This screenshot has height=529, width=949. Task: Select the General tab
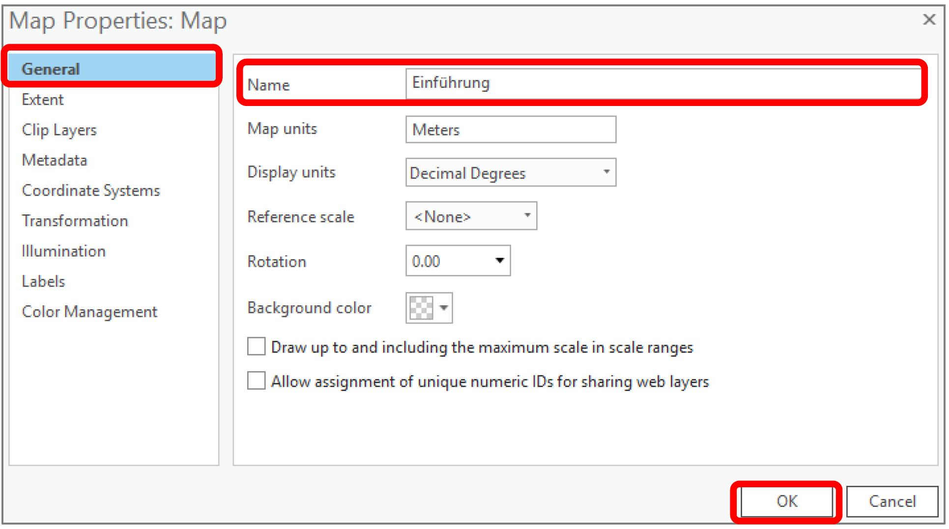point(51,69)
